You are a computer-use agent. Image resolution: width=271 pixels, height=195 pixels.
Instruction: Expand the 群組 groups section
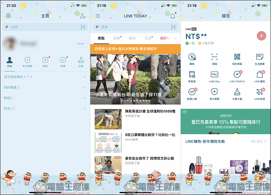pyautogui.click(x=45, y=98)
